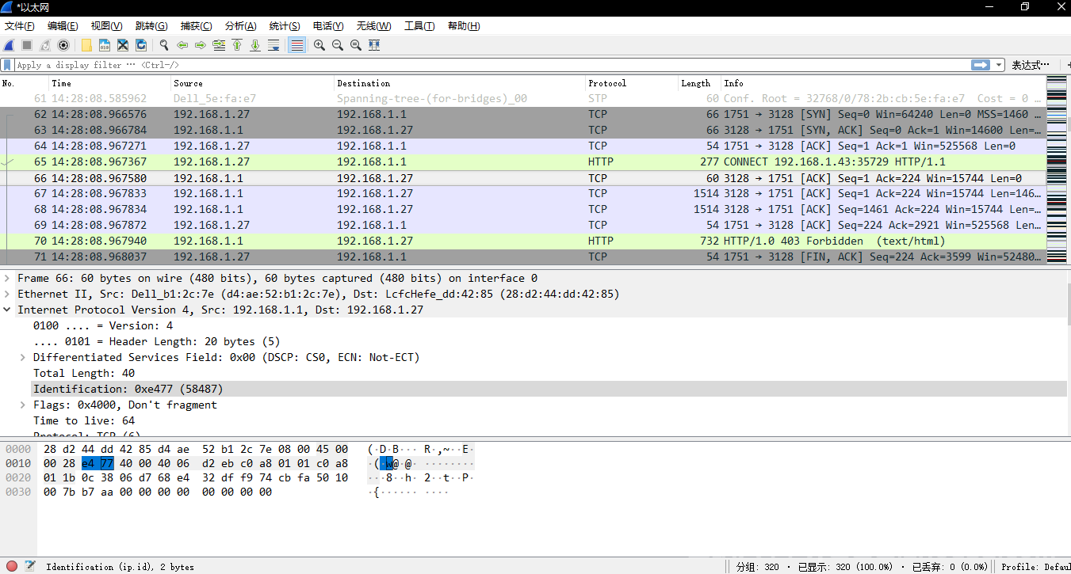
Task: Save this capture file
Action: pos(105,45)
